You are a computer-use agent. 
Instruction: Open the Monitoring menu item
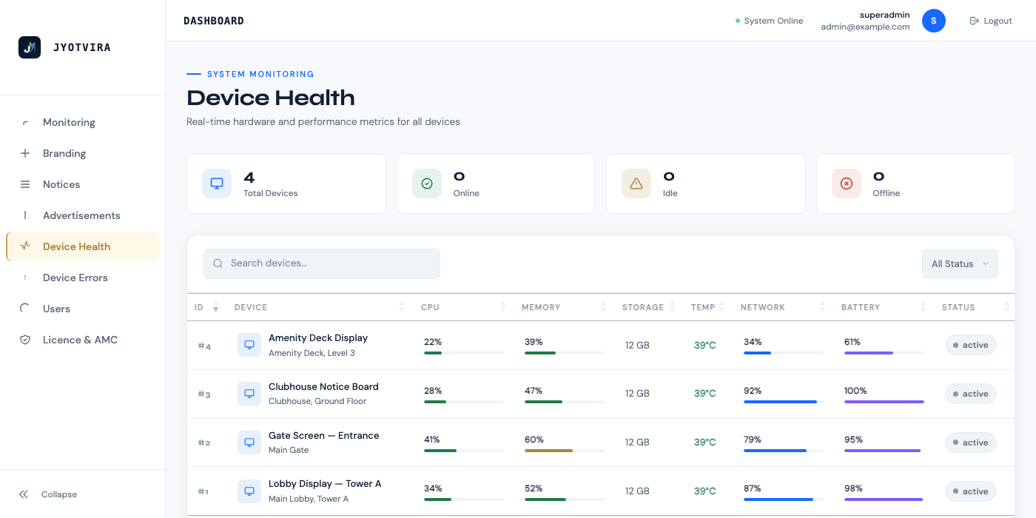(x=82, y=122)
